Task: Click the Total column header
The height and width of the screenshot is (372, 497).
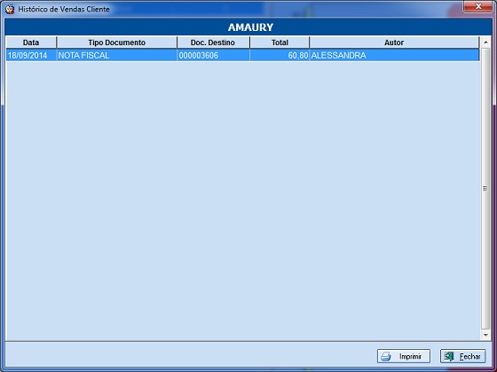Action: tap(280, 43)
